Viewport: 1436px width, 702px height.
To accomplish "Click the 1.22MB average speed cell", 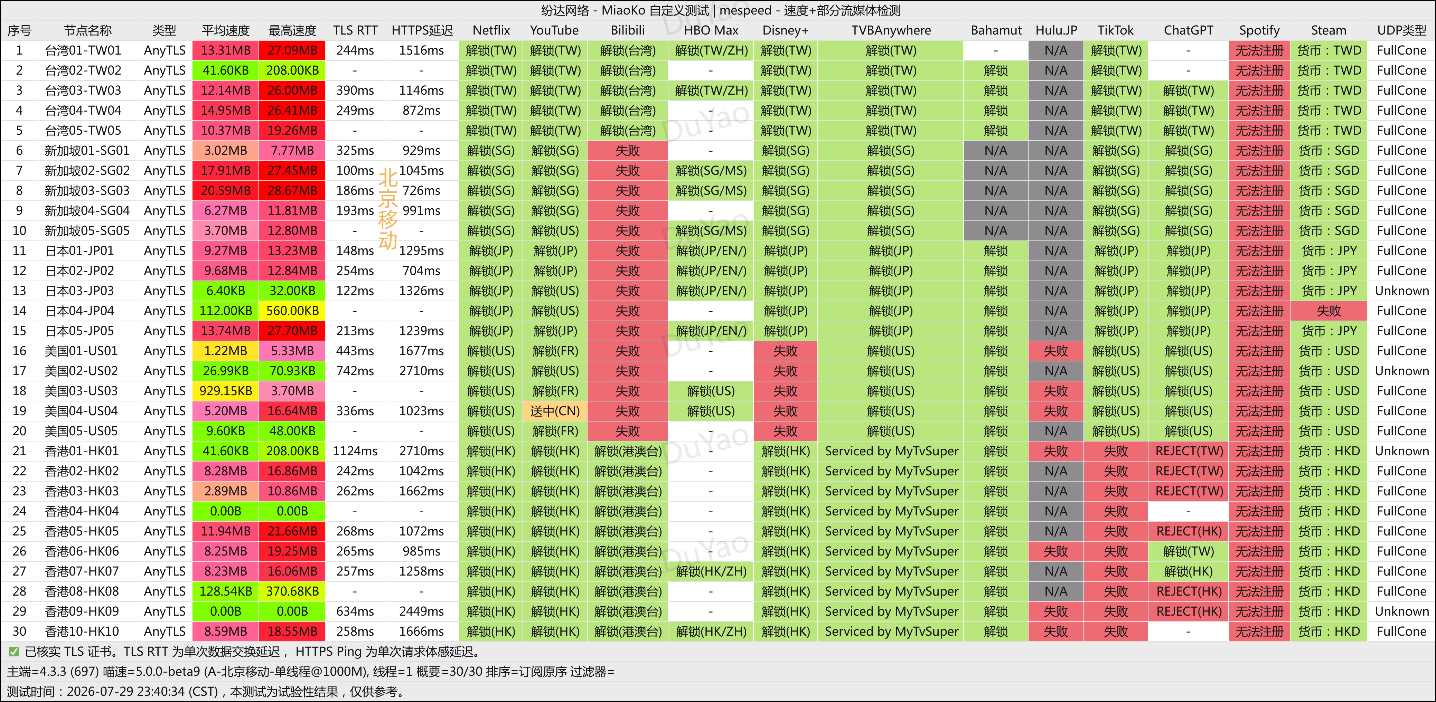I will 226,351.
